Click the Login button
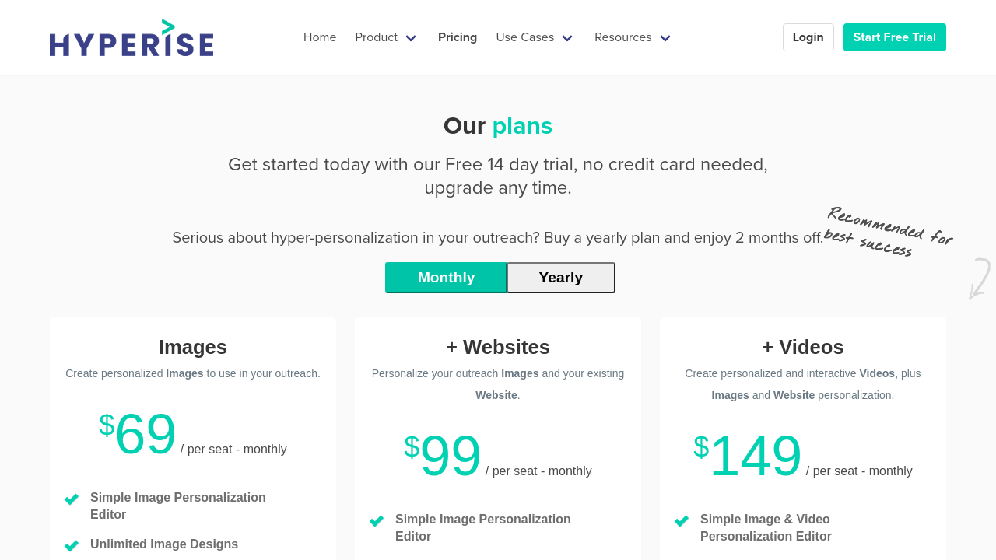The image size is (996, 560). [x=808, y=37]
